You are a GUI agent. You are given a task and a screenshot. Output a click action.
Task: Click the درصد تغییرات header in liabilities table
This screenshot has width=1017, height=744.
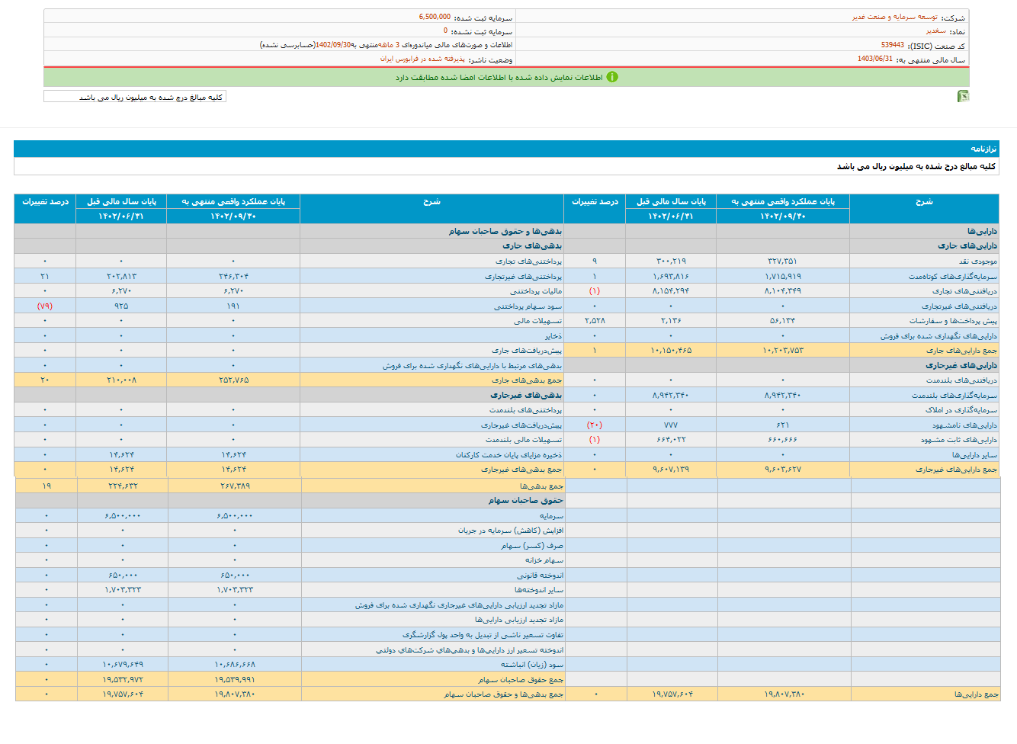pyautogui.click(x=45, y=202)
